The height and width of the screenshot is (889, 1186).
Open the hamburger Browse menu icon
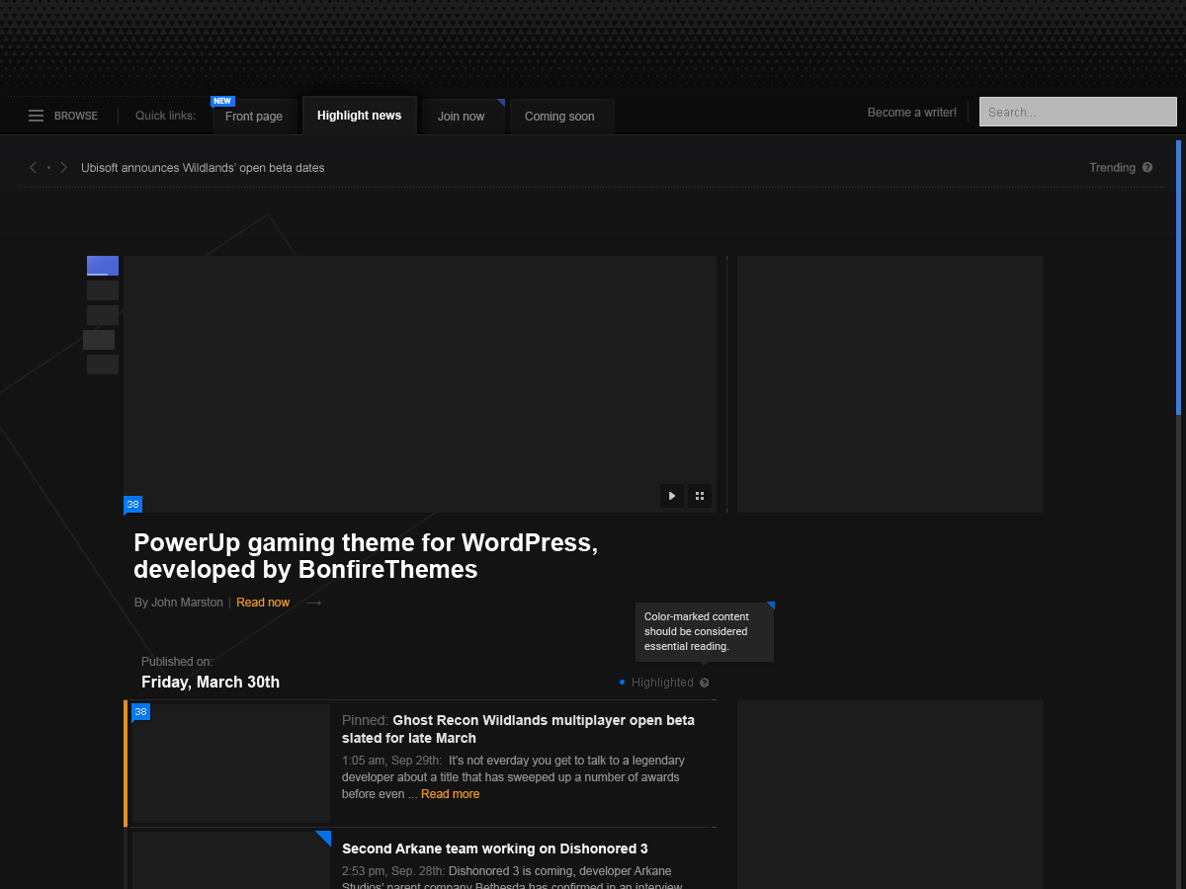coord(36,116)
